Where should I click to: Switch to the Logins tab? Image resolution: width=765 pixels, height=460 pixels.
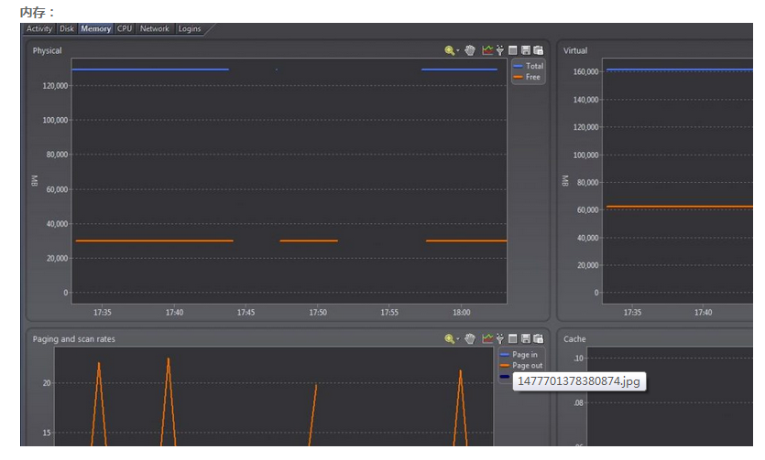[190, 28]
